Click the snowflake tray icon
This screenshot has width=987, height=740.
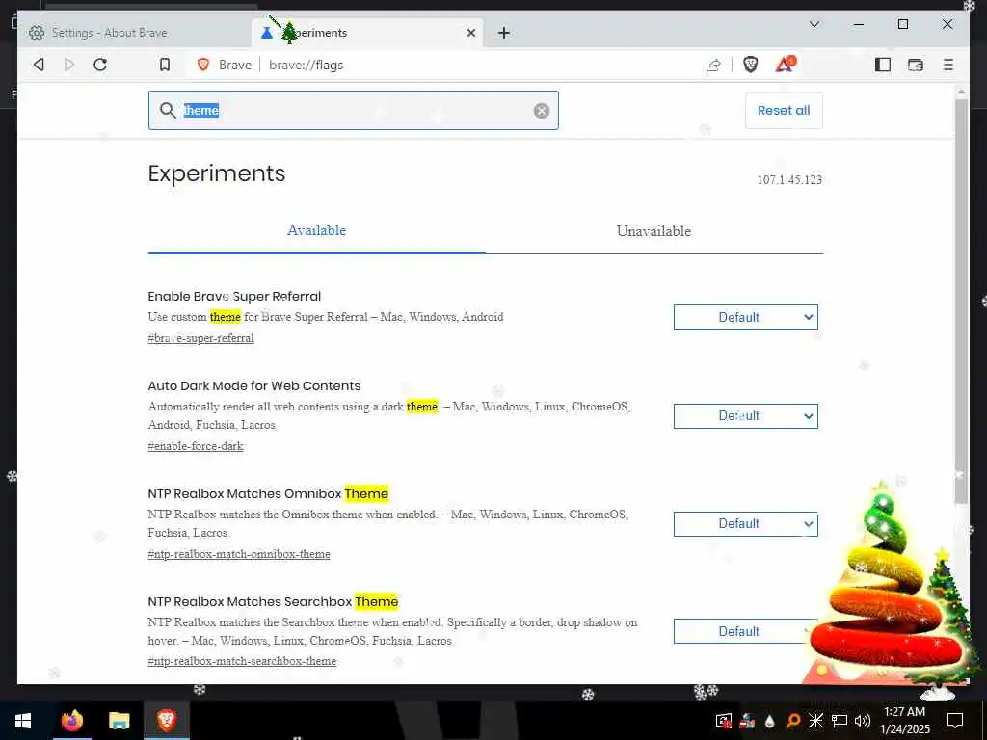(815, 721)
